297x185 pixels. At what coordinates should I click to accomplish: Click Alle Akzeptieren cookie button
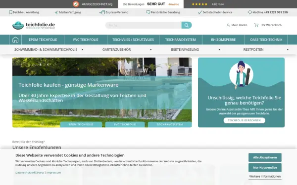pyautogui.click(x=265, y=157)
